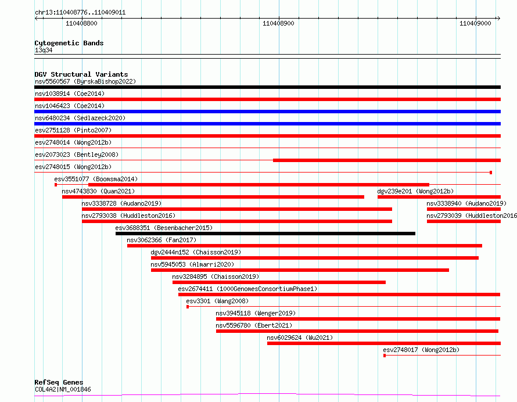Click the red bar under nsv1038914

267,99
